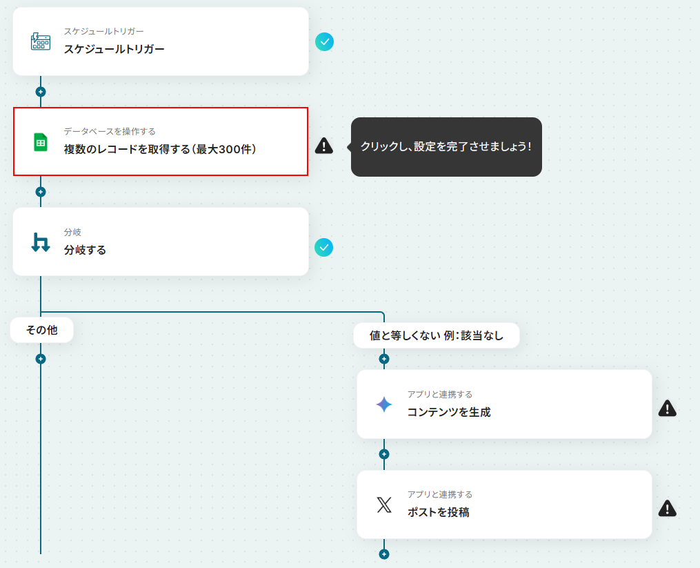Click the gray スケジュールトリガー caption text

click(x=103, y=31)
